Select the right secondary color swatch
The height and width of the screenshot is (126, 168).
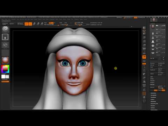coord(7,77)
